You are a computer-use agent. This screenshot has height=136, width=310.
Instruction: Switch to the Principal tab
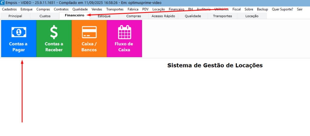click(15, 16)
